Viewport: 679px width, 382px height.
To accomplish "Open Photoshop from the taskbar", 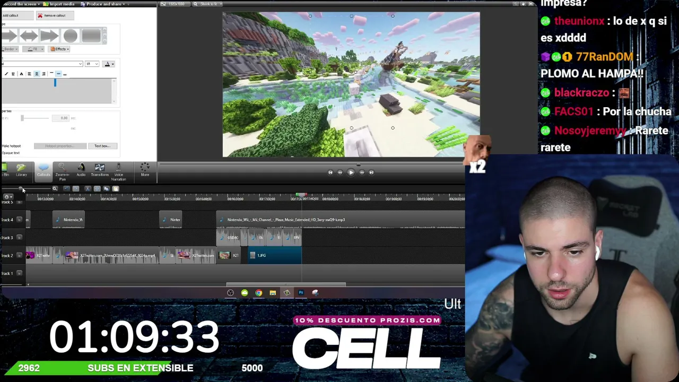I will coord(301,292).
